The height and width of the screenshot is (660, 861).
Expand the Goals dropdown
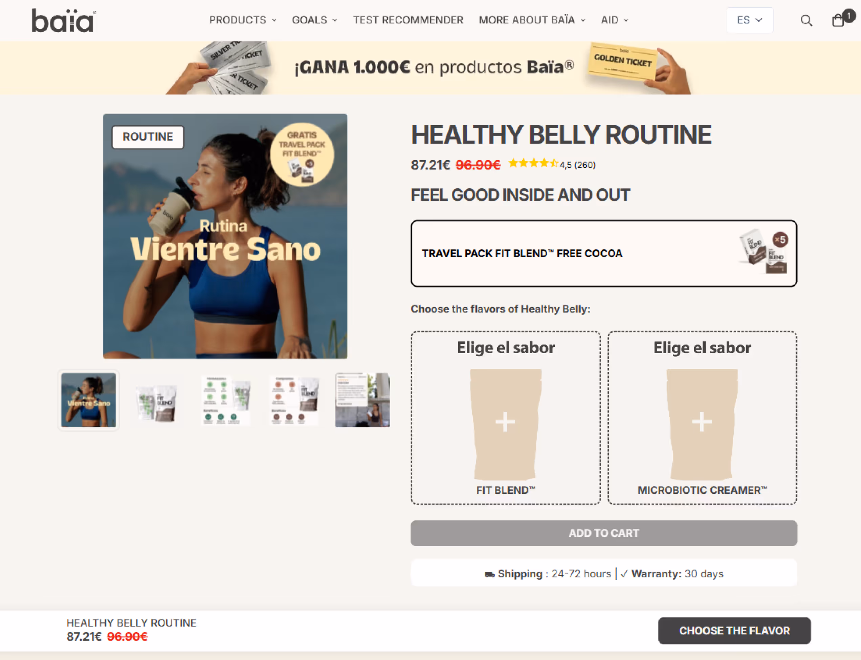[314, 20]
